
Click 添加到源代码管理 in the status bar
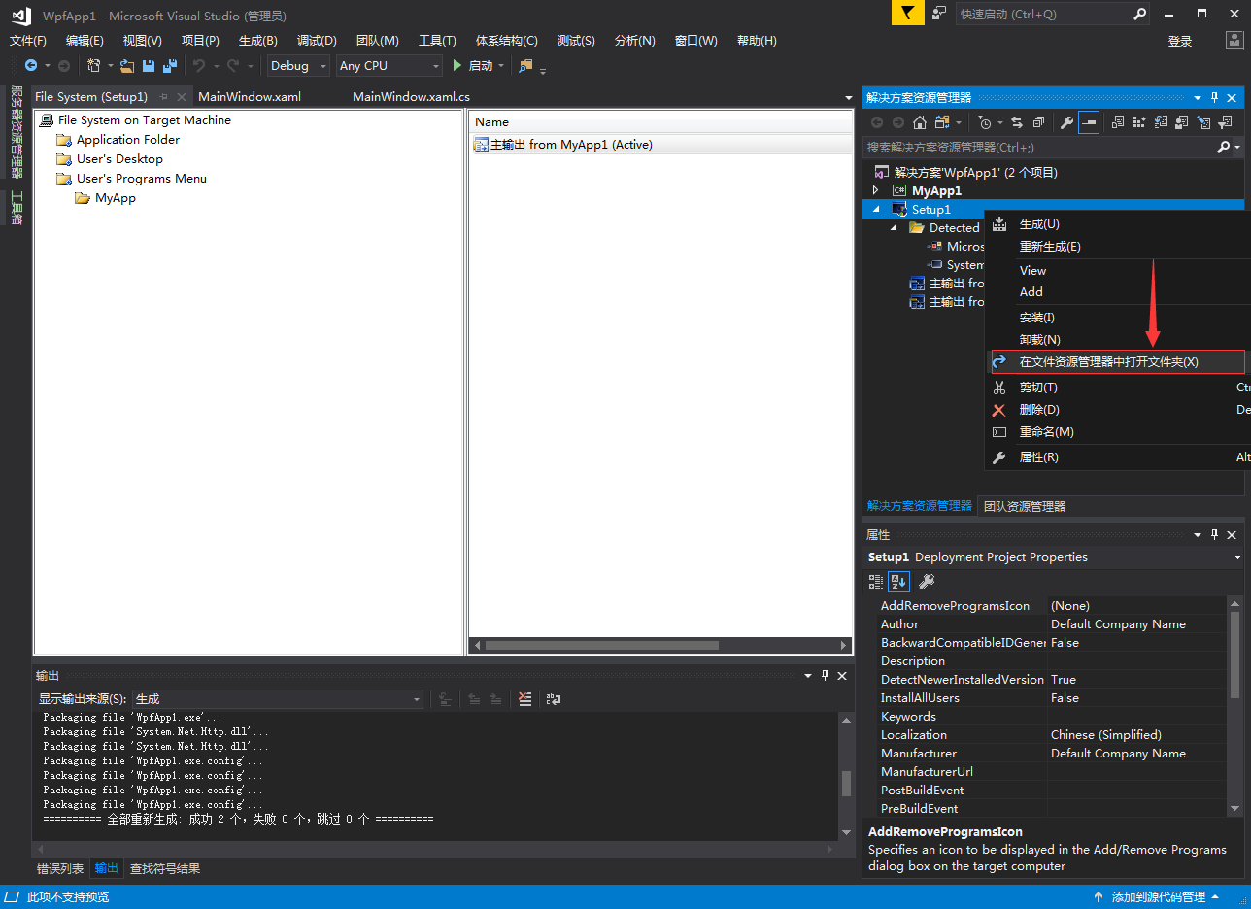[x=1159, y=897]
